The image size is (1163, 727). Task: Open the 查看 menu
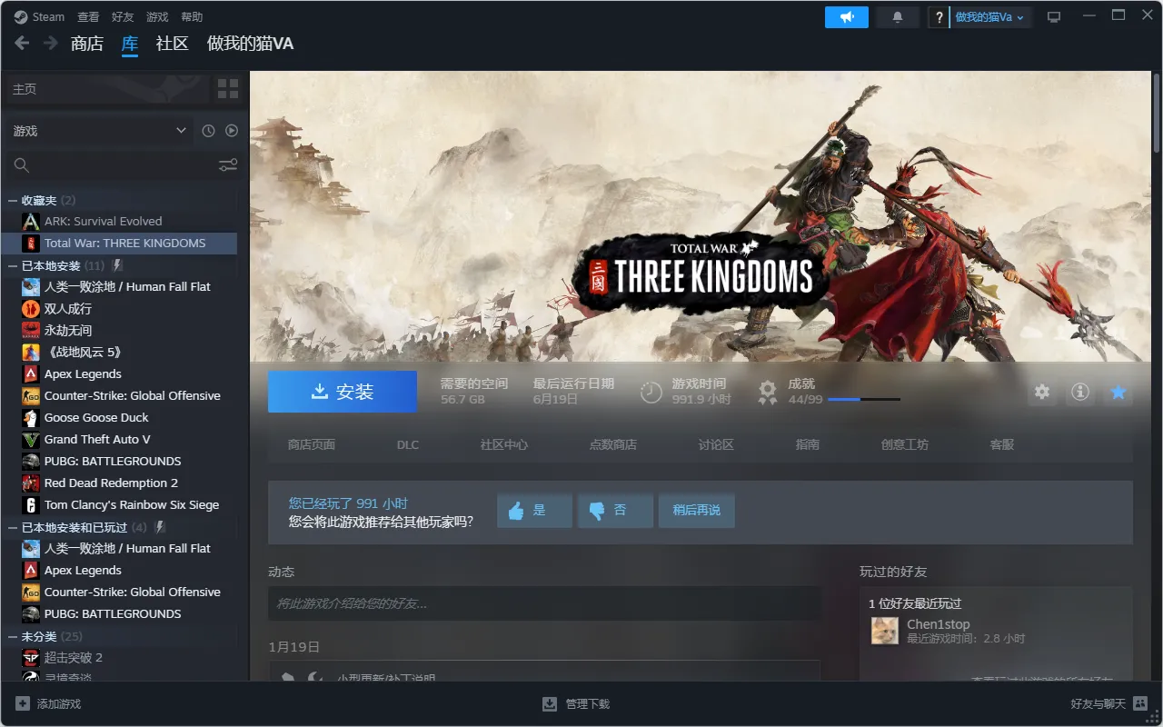(x=88, y=17)
